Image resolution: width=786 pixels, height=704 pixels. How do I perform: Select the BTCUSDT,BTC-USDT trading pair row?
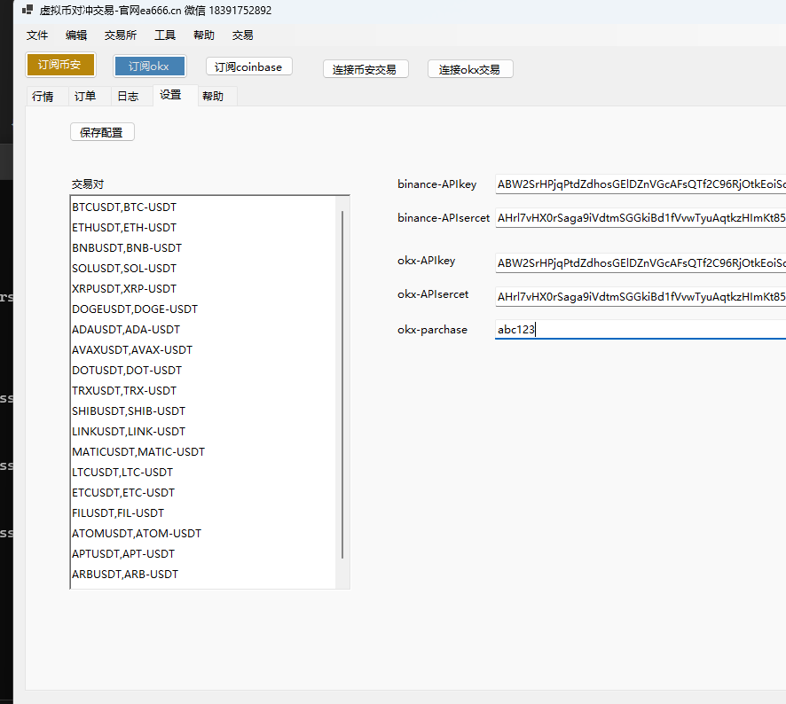[x=124, y=207]
